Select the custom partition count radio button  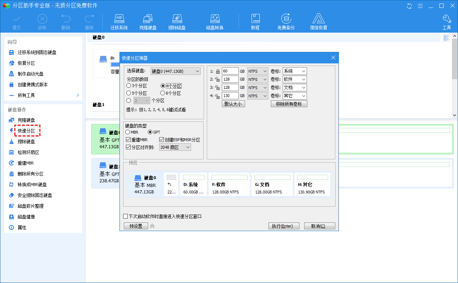point(128,101)
